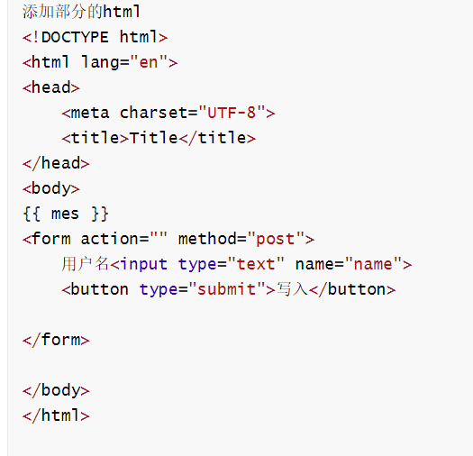This screenshot has width=473, height=456.
Task: Click the closing /head tag
Action: tap(56, 163)
